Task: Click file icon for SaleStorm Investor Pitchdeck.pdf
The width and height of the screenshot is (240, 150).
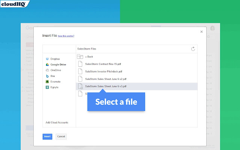Action: [80, 71]
